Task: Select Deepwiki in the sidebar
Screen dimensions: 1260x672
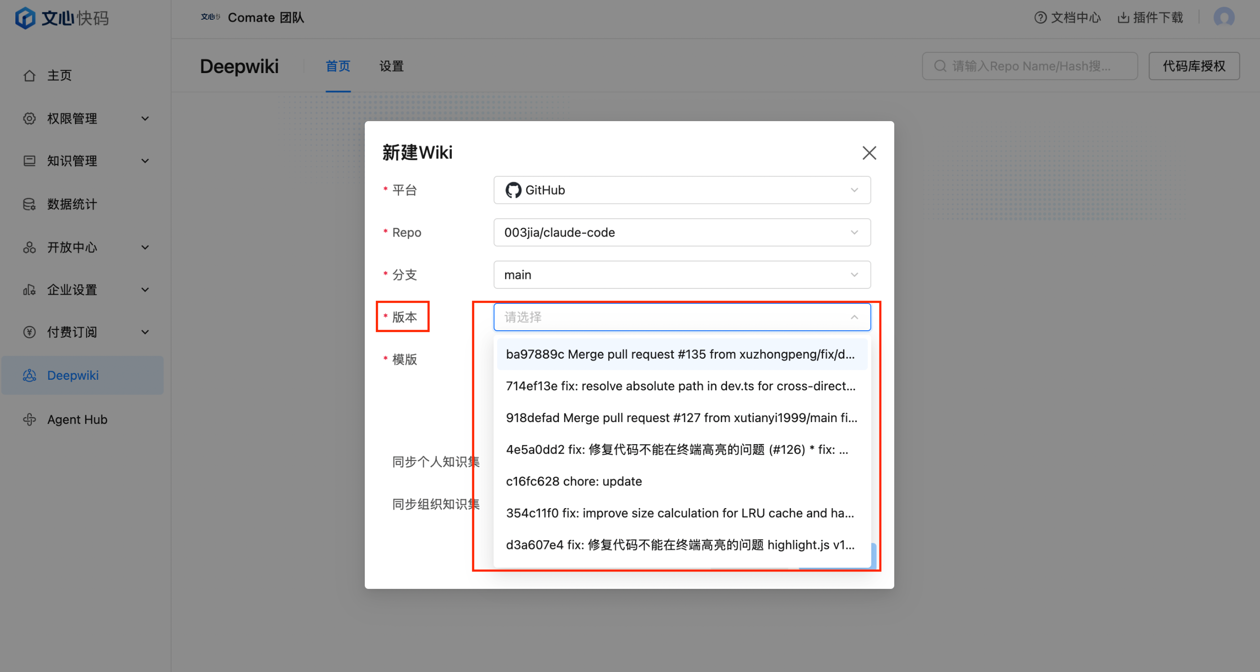Action: (x=82, y=375)
